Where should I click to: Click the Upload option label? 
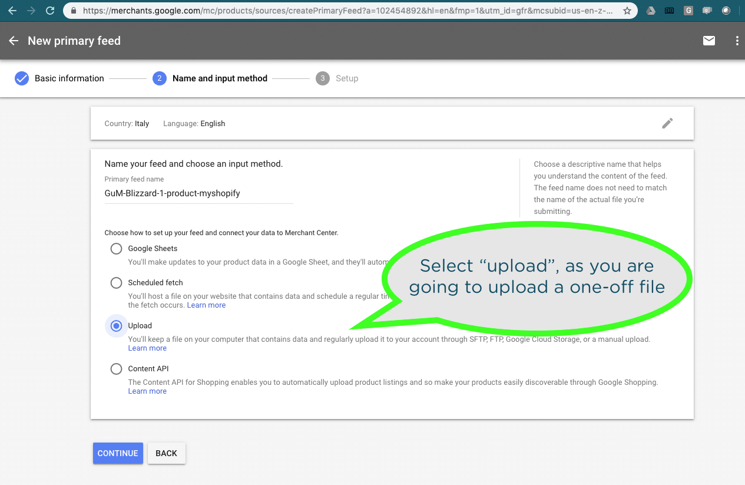[140, 326]
